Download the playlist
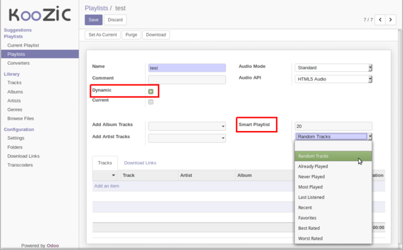403x250 pixels. click(156, 35)
